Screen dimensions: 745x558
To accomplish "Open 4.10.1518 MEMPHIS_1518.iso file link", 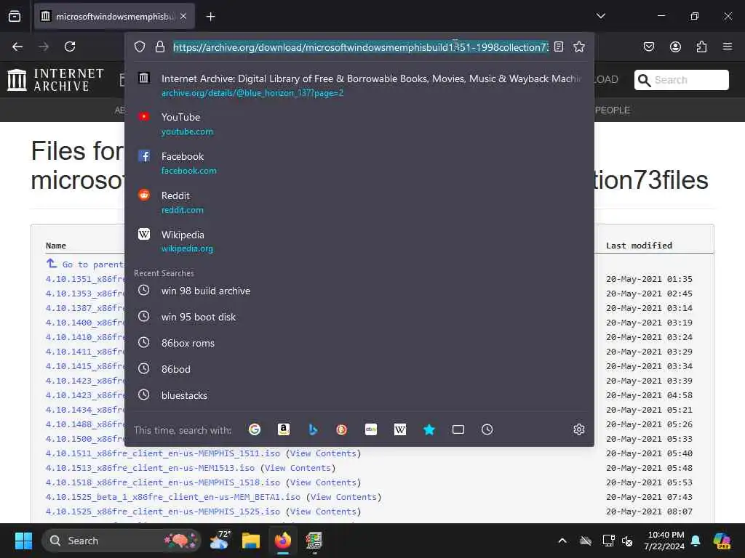I will [163, 482].
